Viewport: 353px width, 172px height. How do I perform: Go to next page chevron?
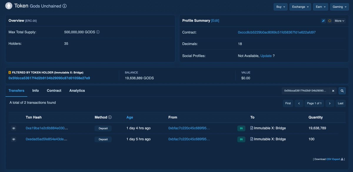330,103
